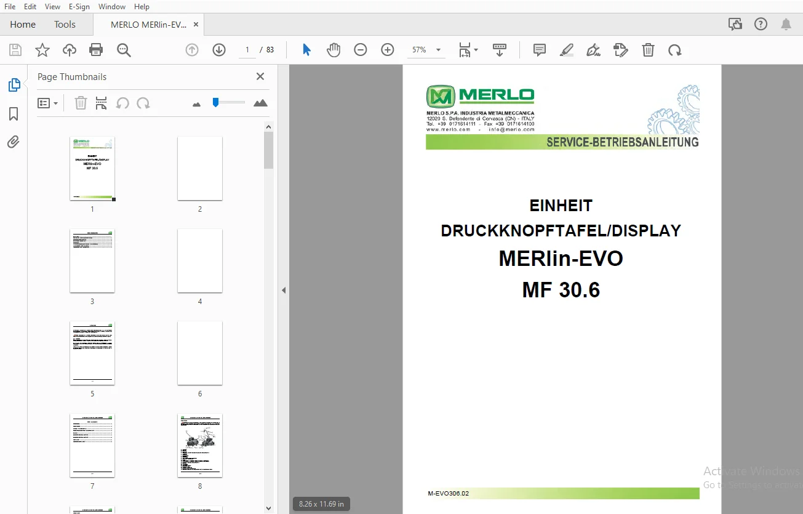Rotate the page using the main toolbar icon
The height and width of the screenshot is (514, 803).
point(675,50)
